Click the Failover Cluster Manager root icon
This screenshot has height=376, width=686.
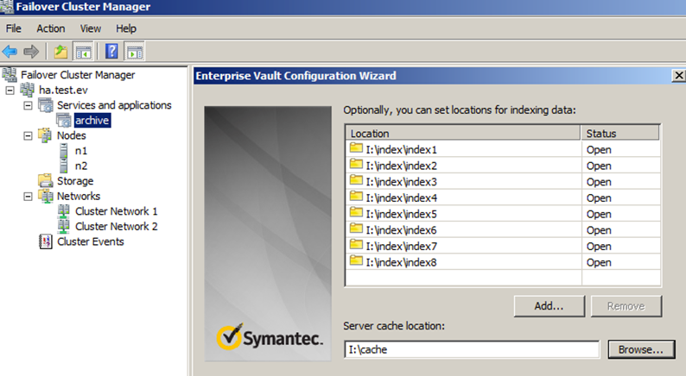pyautogui.click(x=10, y=75)
